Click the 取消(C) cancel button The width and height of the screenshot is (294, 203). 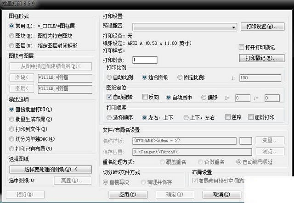(221, 195)
